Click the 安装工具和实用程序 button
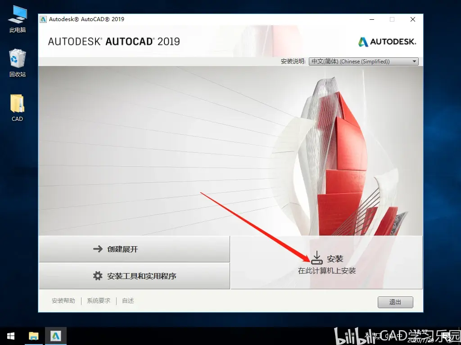461x345 pixels. click(x=134, y=276)
